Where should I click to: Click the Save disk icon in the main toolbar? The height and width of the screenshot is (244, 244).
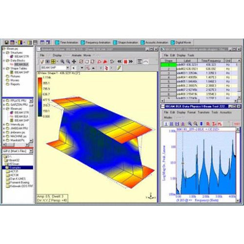pyautogui.click(x=6, y=42)
